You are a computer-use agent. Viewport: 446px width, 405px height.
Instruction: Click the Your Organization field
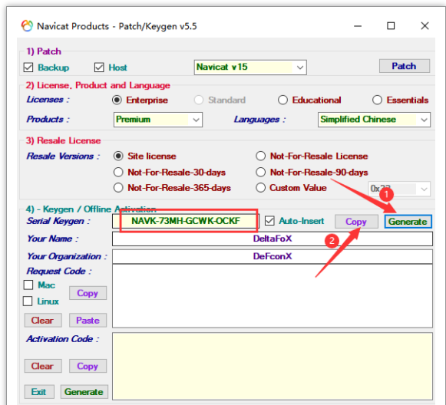click(x=273, y=257)
